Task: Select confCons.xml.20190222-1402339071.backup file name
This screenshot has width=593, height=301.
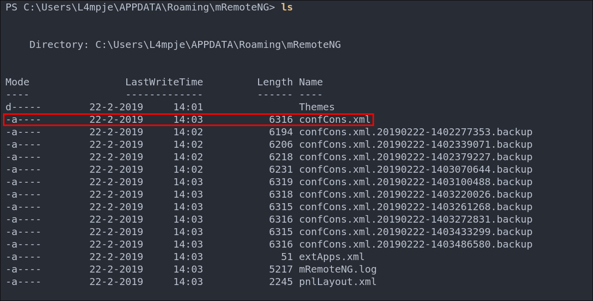Action: pyautogui.click(x=416, y=144)
